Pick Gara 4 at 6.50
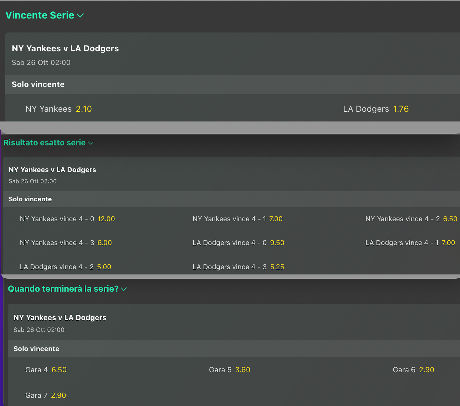The image size is (460, 406). tap(59, 370)
